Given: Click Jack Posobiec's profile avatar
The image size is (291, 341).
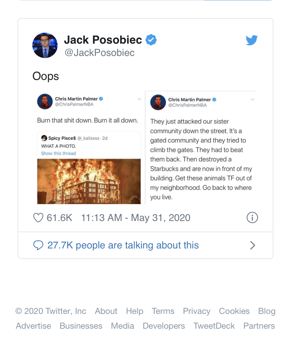Looking at the screenshot, I should [45, 45].
